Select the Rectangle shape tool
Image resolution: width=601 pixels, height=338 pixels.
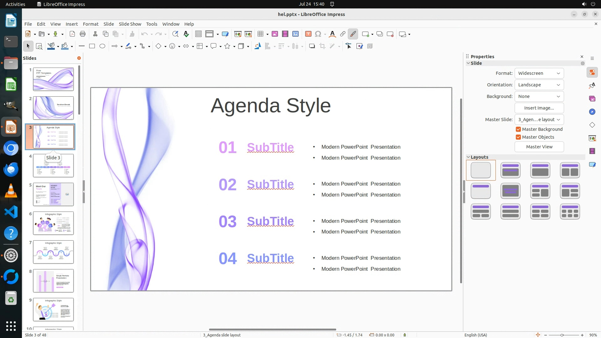[x=92, y=46]
